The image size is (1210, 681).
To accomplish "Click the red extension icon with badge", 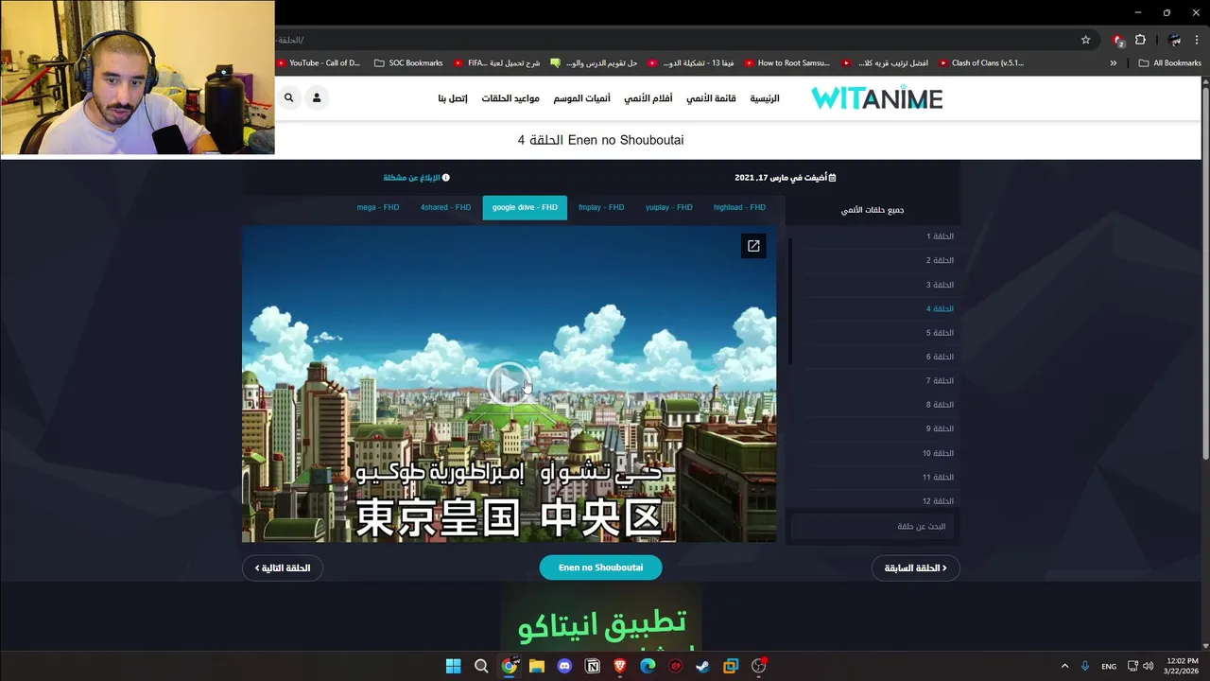I will pos(1118,40).
